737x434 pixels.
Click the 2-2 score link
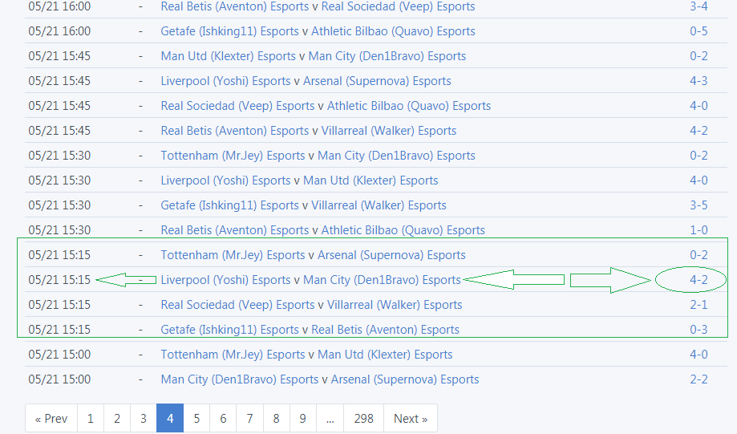pyautogui.click(x=699, y=379)
